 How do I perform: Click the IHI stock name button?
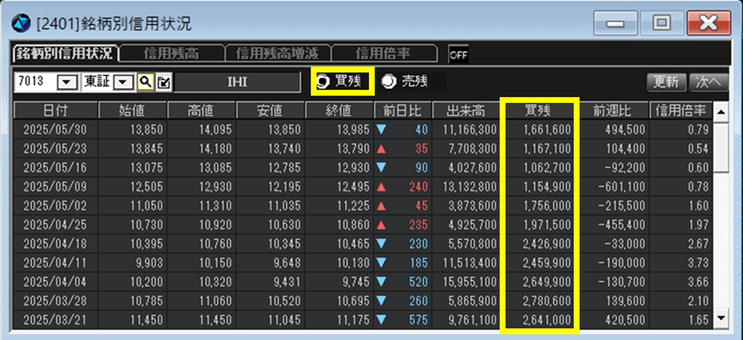click(x=237, y=82)
